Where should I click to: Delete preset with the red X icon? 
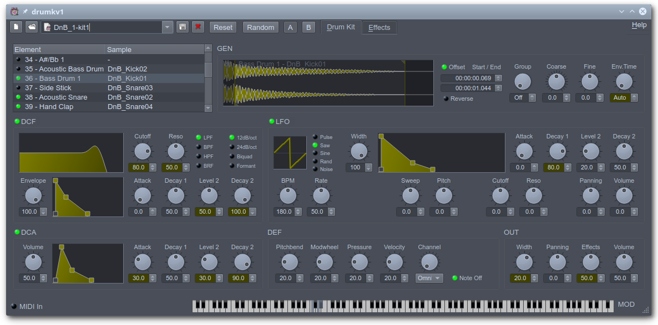(198, 27)
